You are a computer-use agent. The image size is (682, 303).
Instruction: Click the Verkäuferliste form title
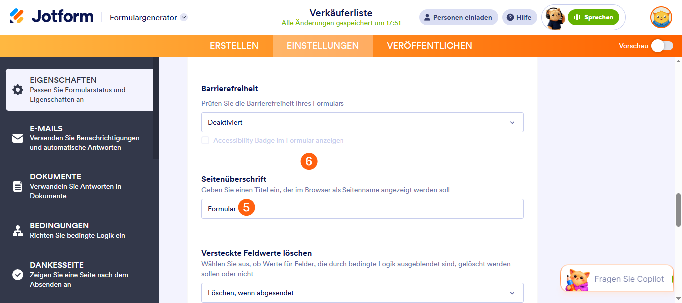click(341, 13)
